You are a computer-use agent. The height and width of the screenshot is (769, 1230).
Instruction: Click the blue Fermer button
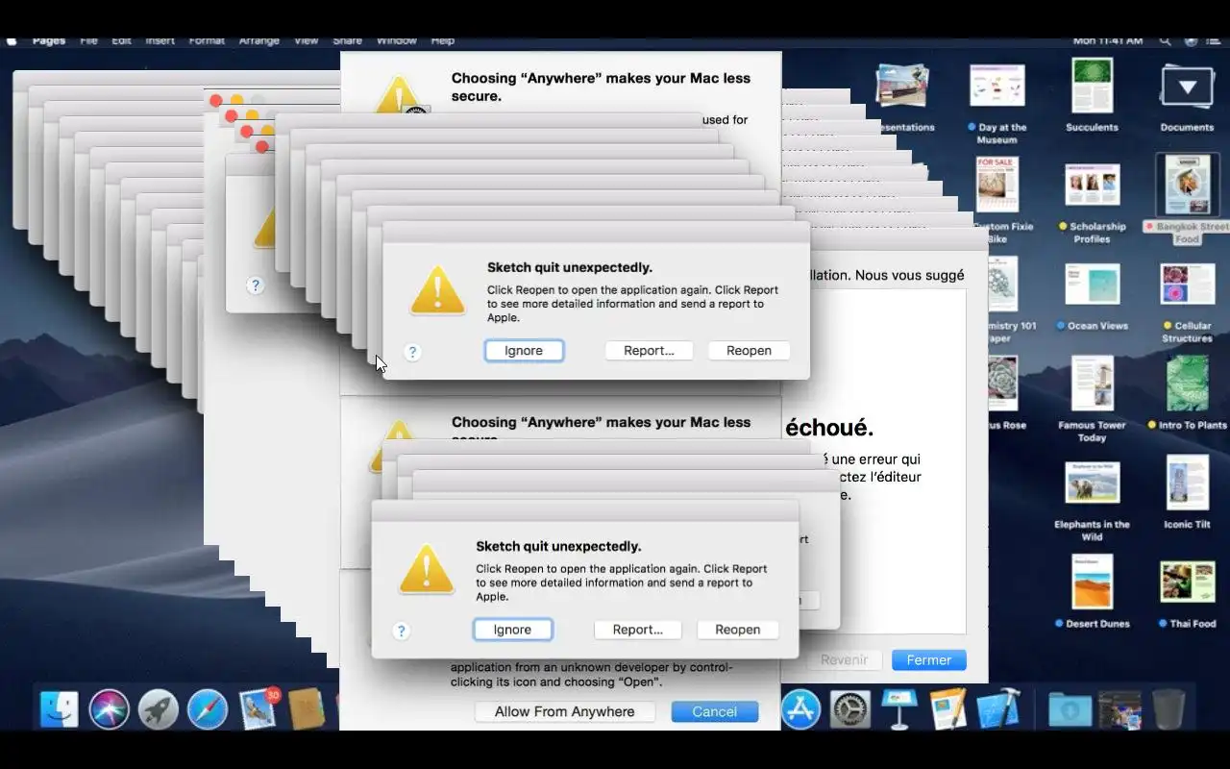coord(928,660)
